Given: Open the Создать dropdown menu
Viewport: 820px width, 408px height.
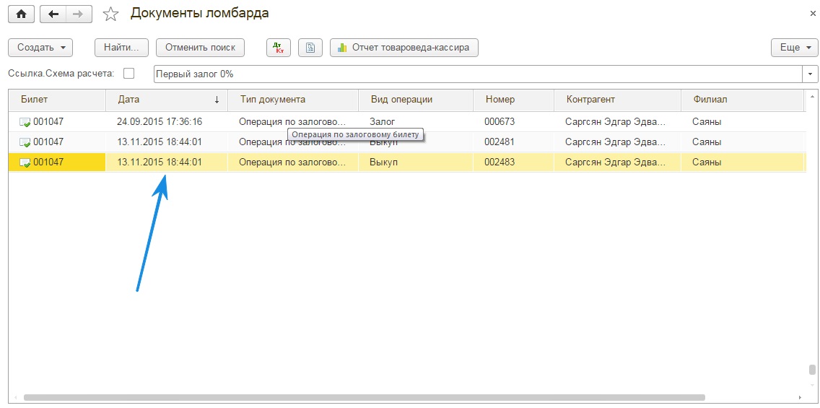Looking at the screenshot, I should (x=40, y=48).
